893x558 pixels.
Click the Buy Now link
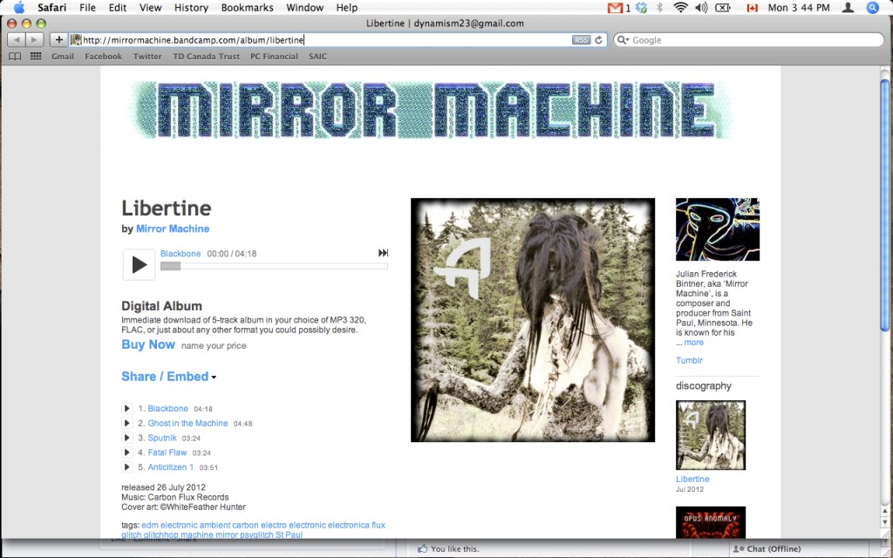(148, 344)
